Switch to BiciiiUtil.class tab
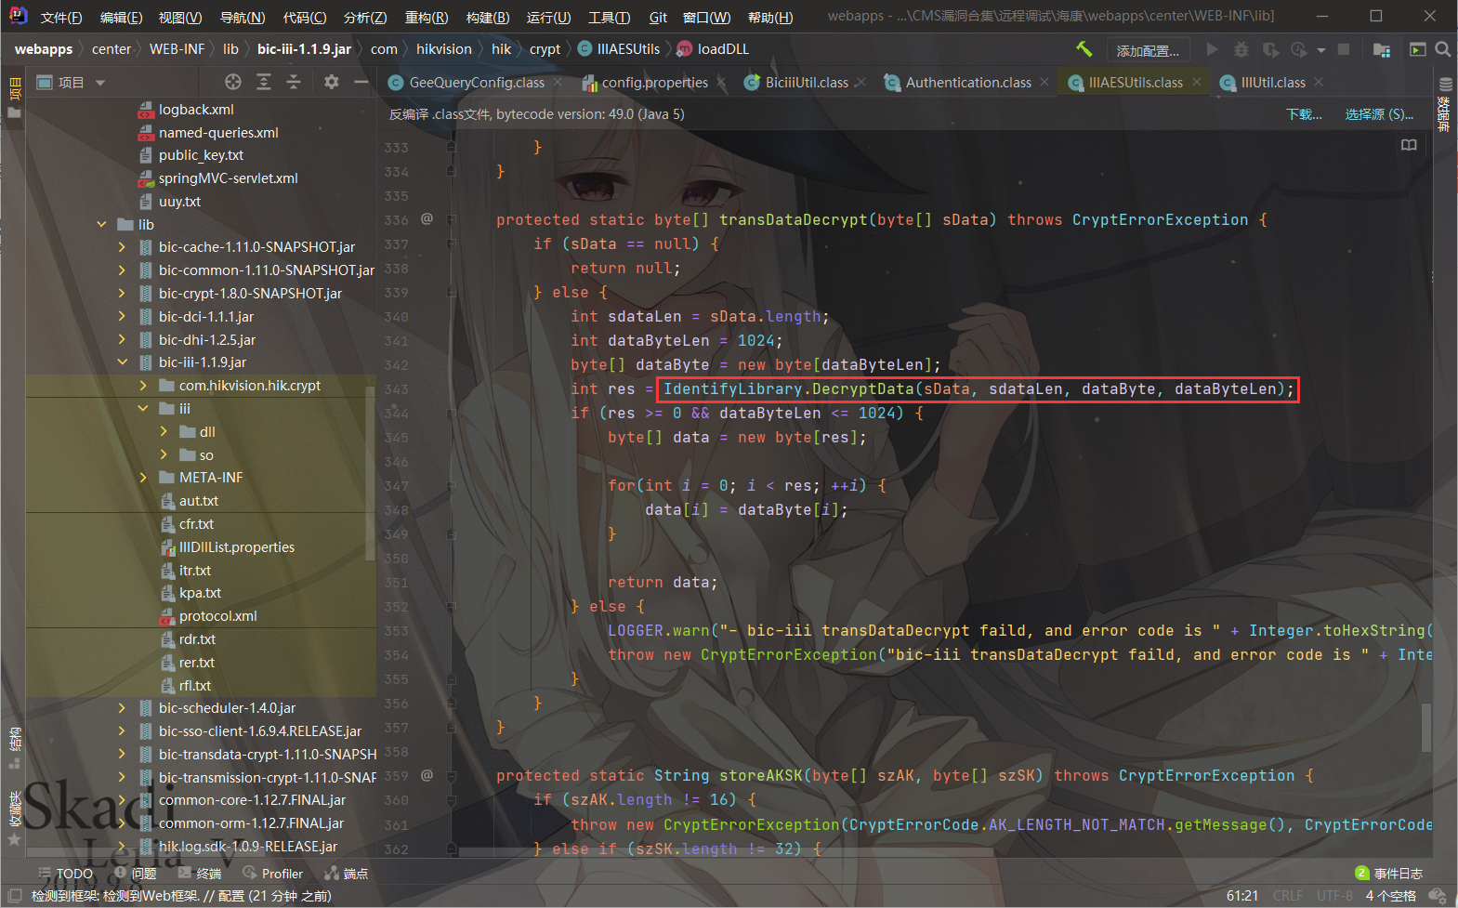The height and width of the screenshot is (908, 1458). click(x=807, y=83)
